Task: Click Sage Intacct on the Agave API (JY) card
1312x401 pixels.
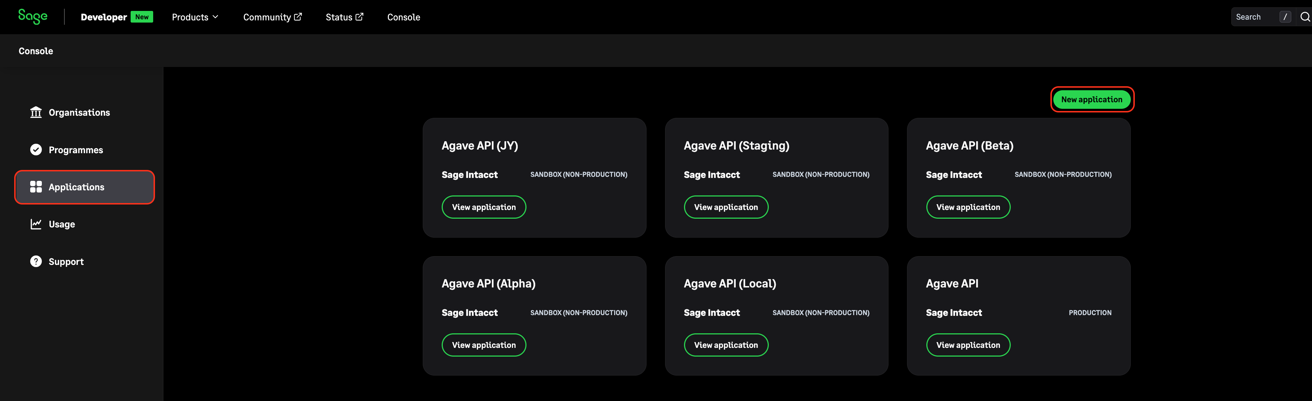Action: pos(470,175)
